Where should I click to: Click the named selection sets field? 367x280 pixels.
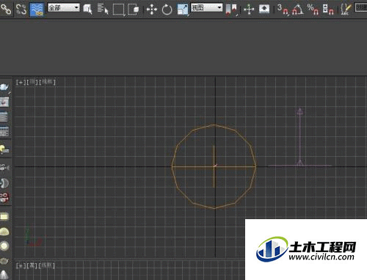(x=360, y=8)
